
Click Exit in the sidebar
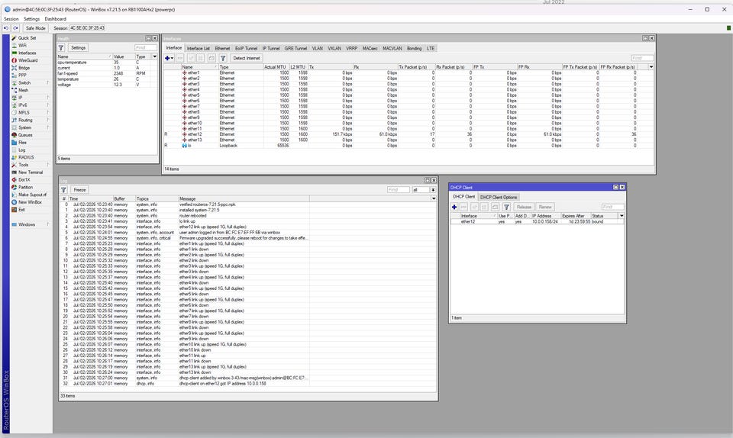pyautogui.click(x=21, y=210)
